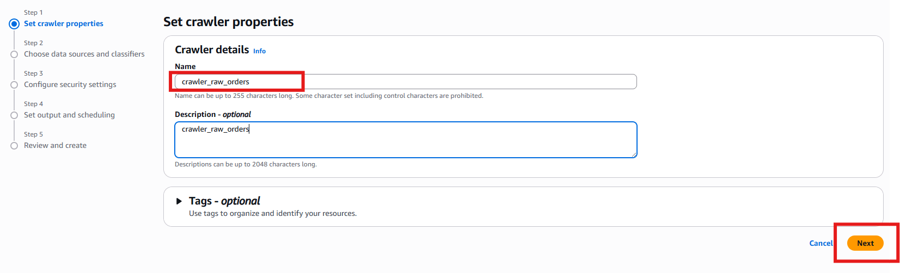Click the Step 2 circle marker
The width and height of the screenshot is (900, 273).
click(14, 54)
